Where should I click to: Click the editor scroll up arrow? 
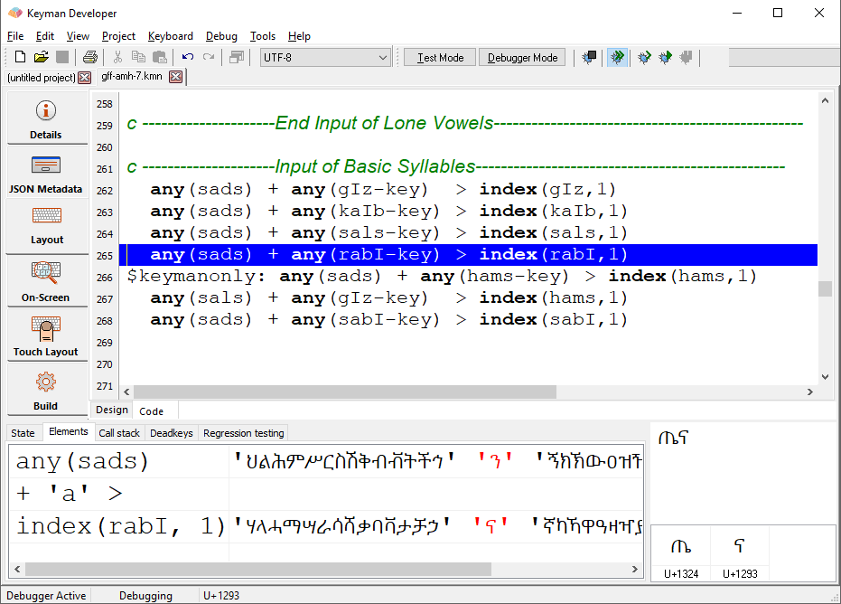825,100
